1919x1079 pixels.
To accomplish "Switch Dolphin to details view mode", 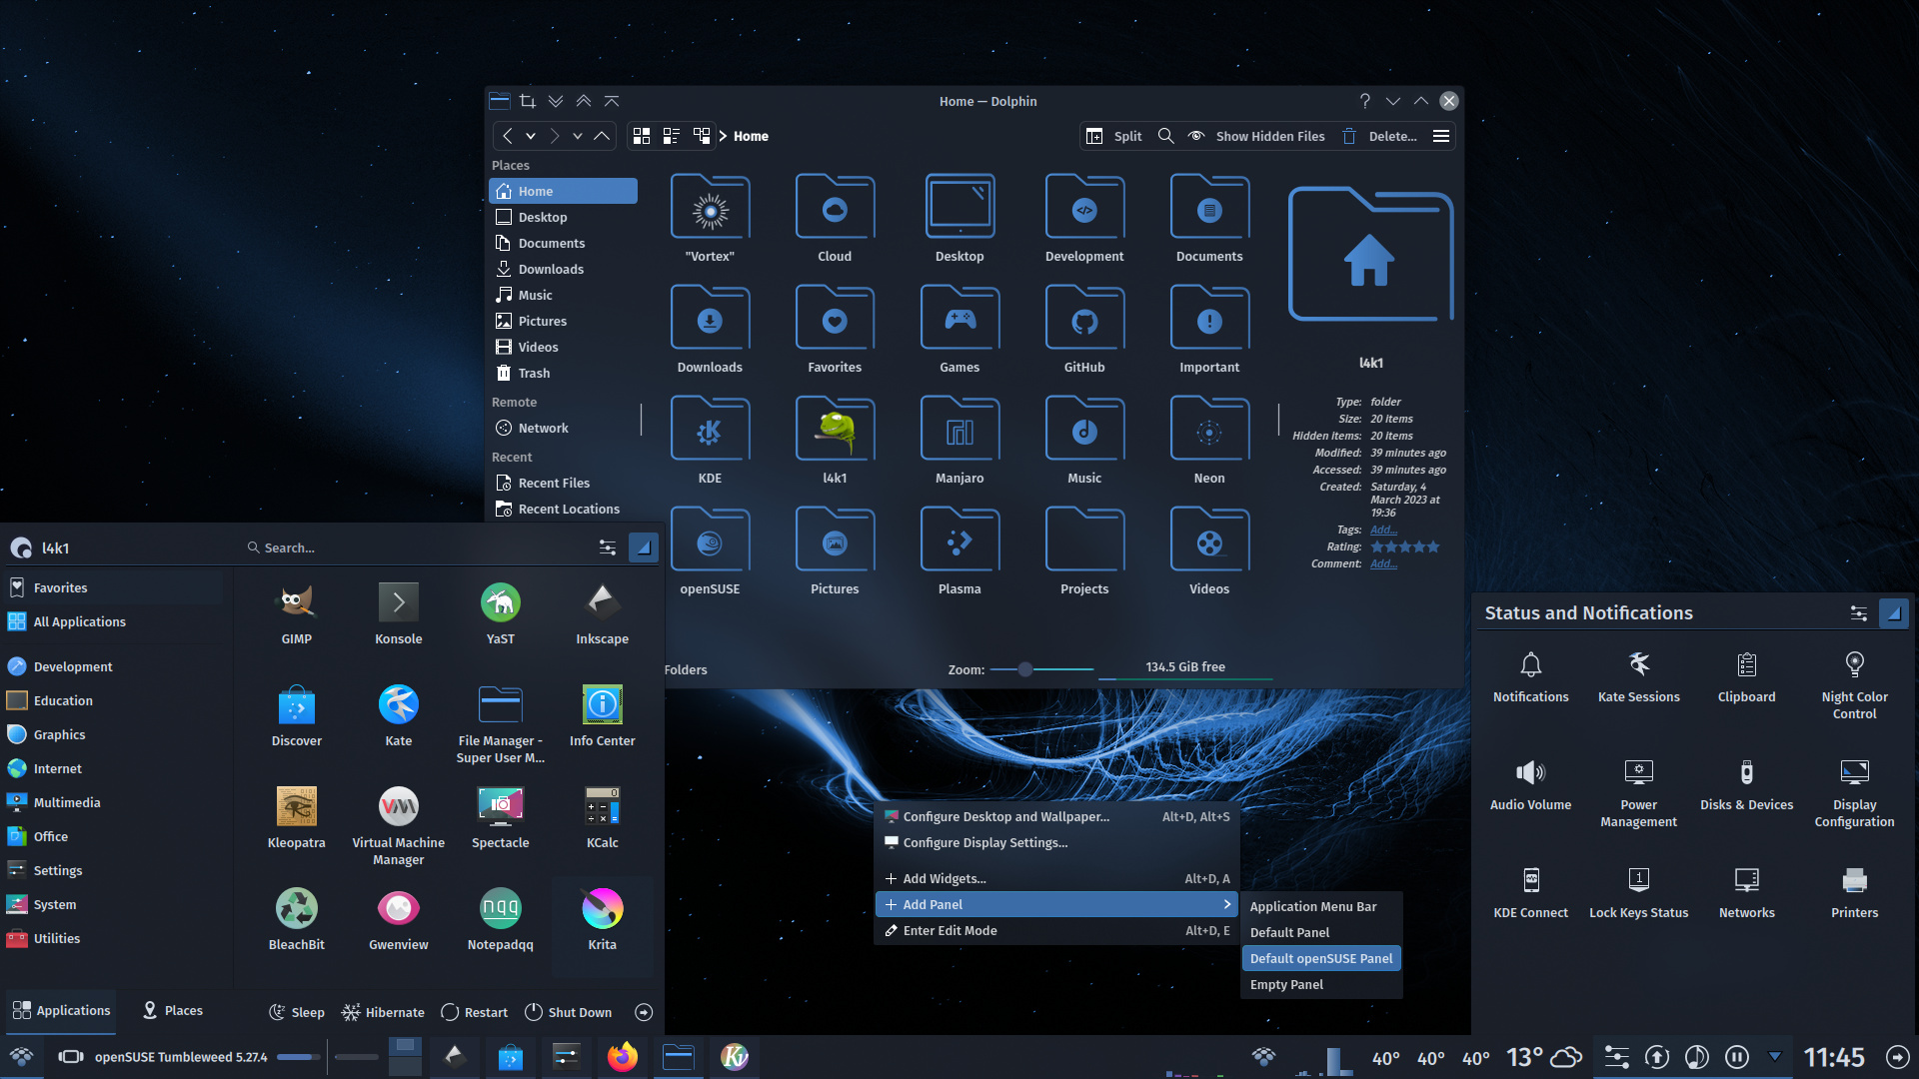I will click(x=702, y=136).
